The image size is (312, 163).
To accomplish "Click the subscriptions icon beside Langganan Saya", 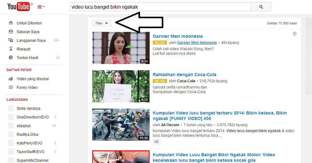I will coord(11,40).
